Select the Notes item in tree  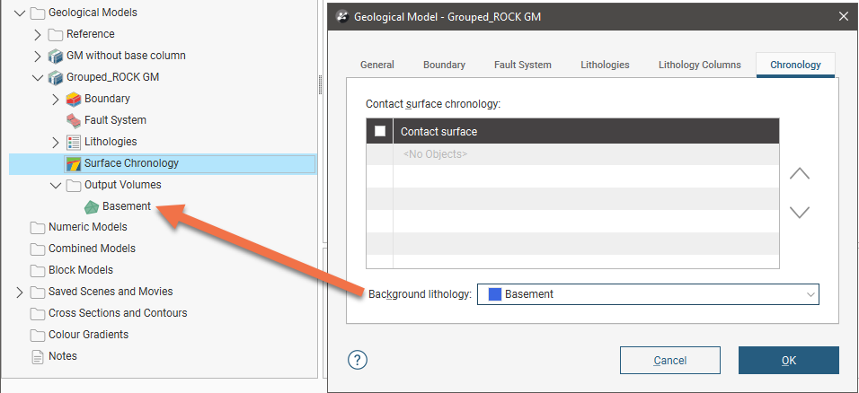[62, 356]
